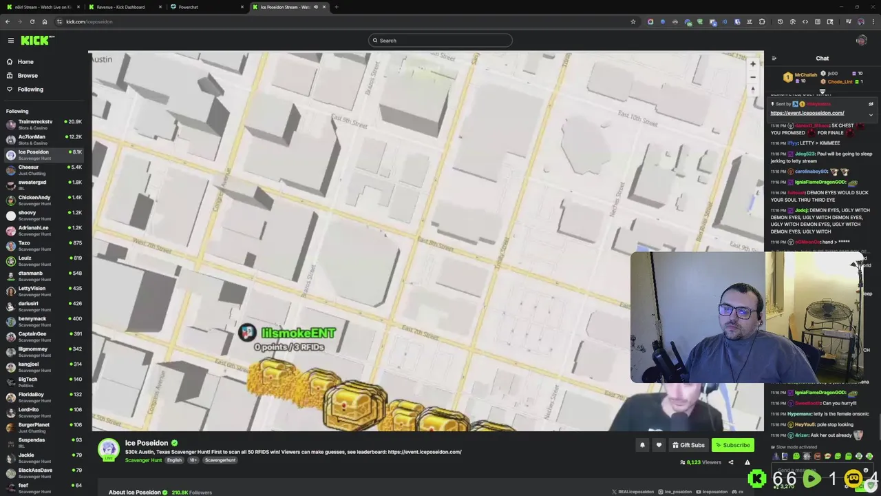This screenshot has height=496, width=881.
Task: Click the media control toolbar icon
Action: pos(849,21)
